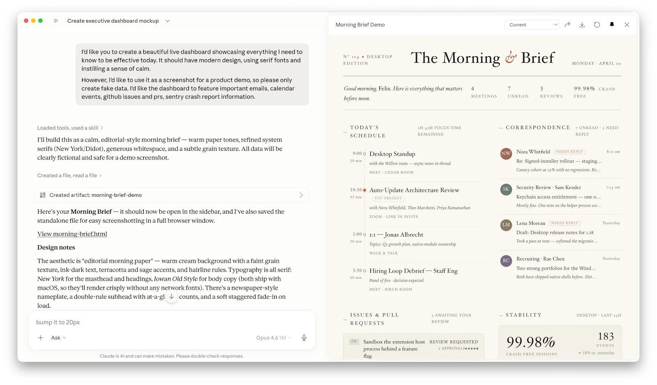
Task: Click the 'Morning Brief Demo' panel title
Action: 360,25
